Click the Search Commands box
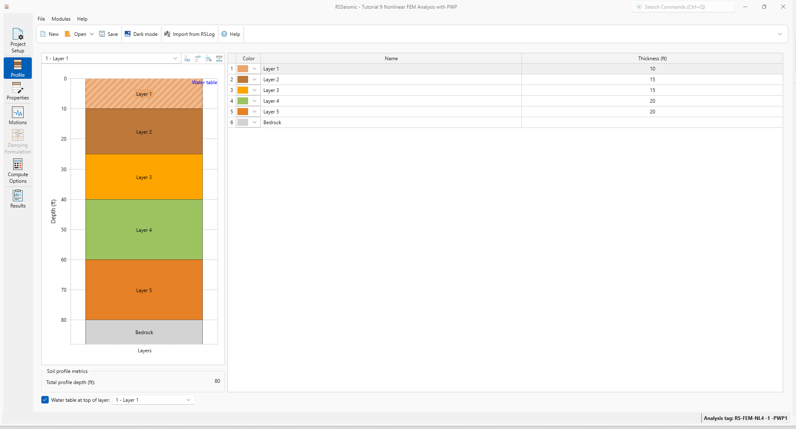 (x=683, y=7)
